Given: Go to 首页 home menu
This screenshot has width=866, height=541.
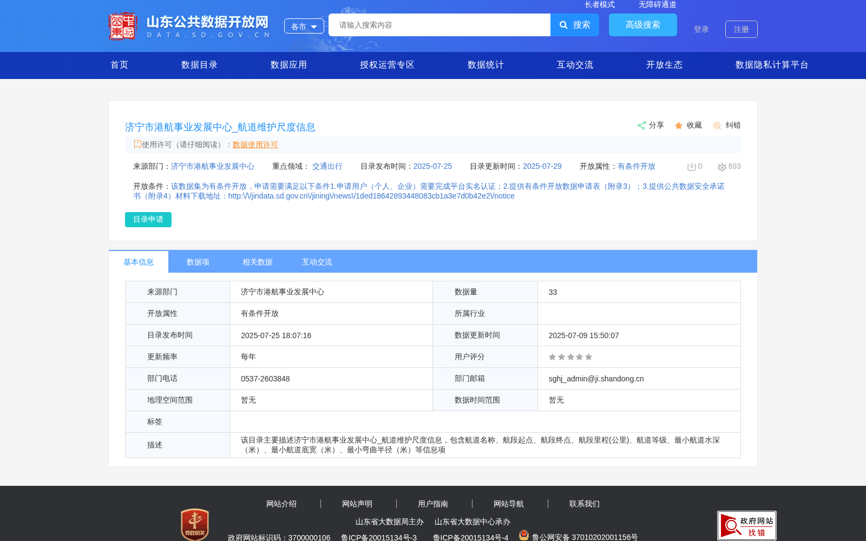Looking at the screenshot, I should [x=120, y=65].
